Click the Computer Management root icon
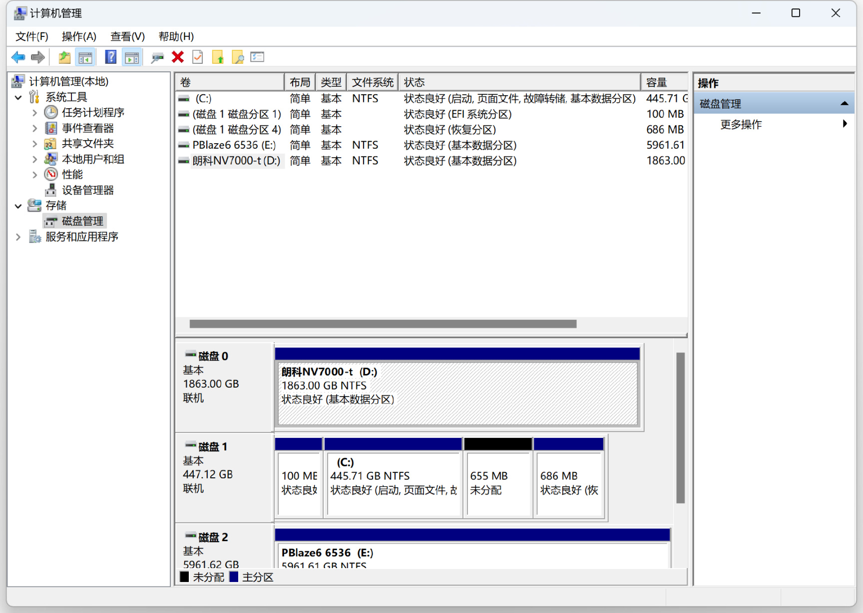This screenshot has height=613, width=863. (x=18, y=81)
